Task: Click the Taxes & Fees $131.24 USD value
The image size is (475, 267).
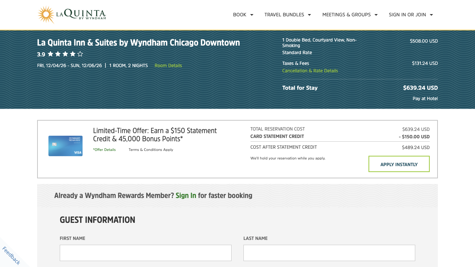Action: click(425, 63)
